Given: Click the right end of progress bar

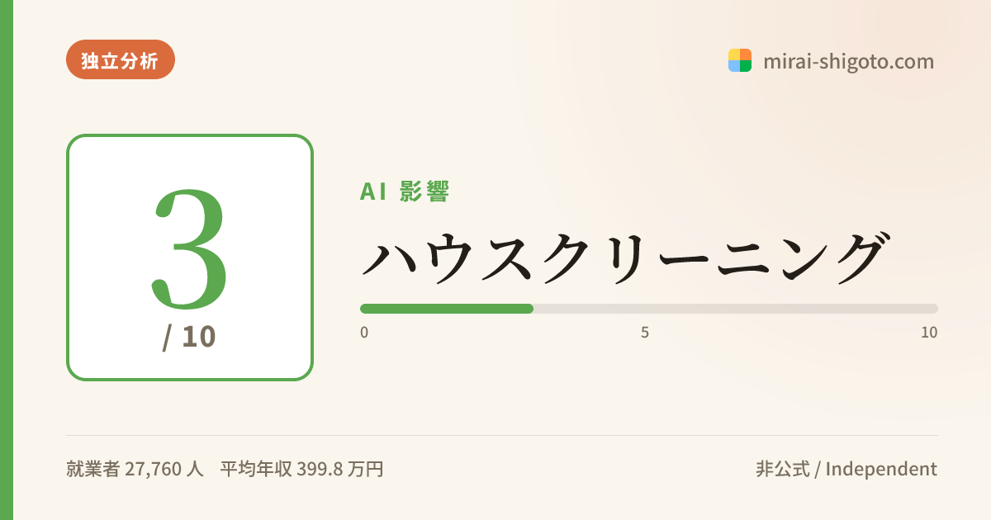Looking at the screenshot, I should click(933, 309).
